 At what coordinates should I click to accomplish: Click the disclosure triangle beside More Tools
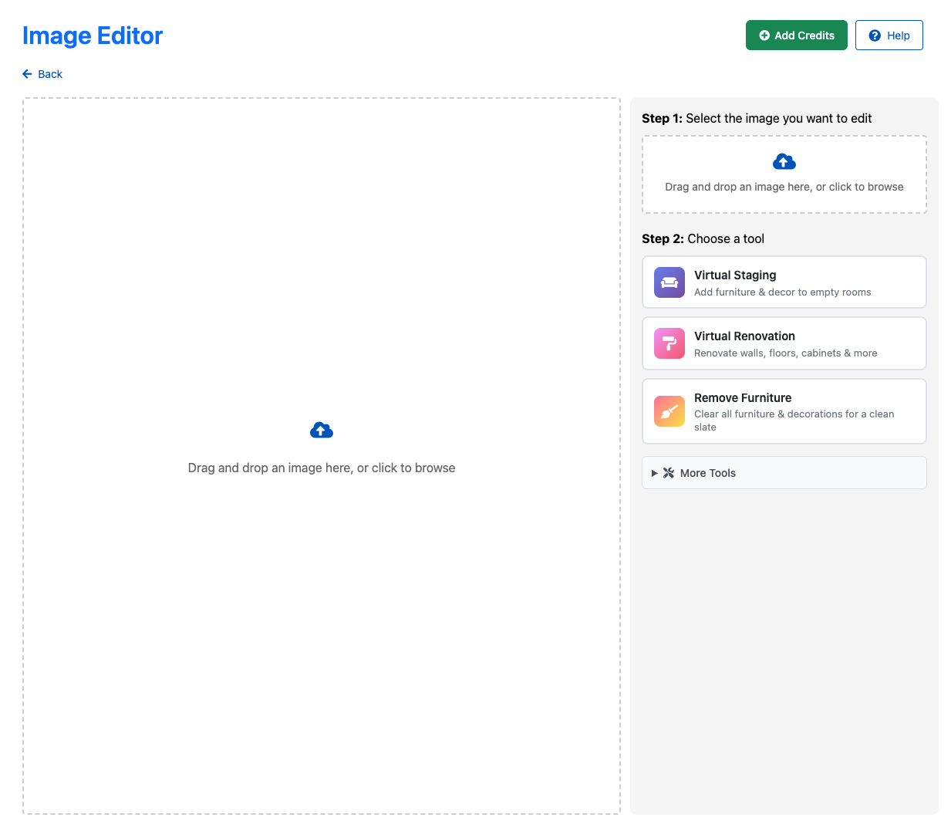point(654,472)
